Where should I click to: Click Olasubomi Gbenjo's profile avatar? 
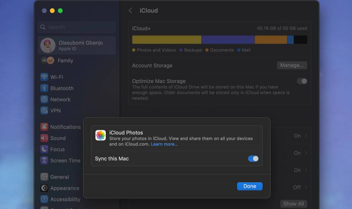tap(48, 45)
